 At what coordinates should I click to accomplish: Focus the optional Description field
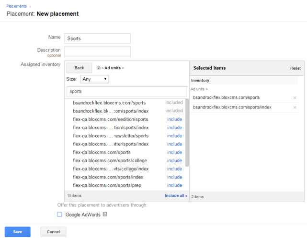pos(97,52)
